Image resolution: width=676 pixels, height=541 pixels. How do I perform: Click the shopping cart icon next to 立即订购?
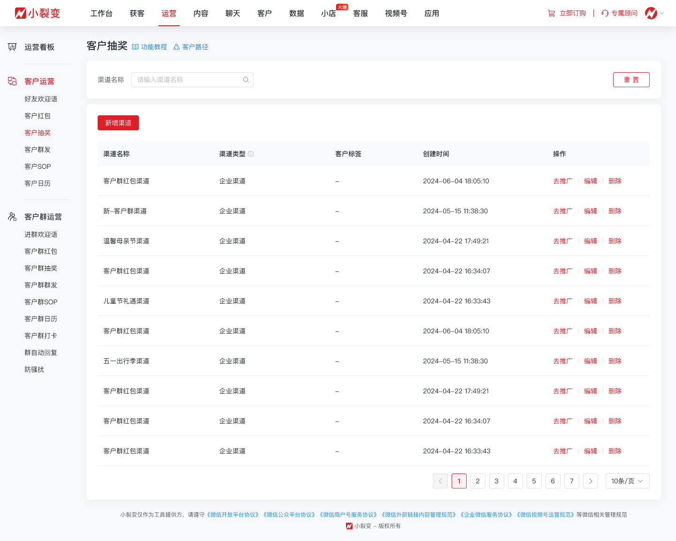tap(552, 13)
